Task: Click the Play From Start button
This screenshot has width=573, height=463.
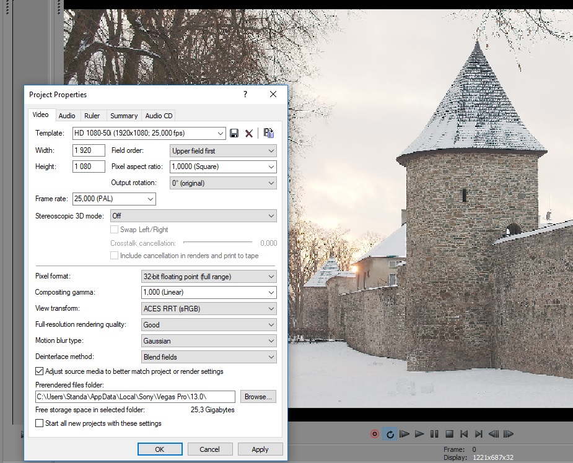Action: click(x=405, y=435)
